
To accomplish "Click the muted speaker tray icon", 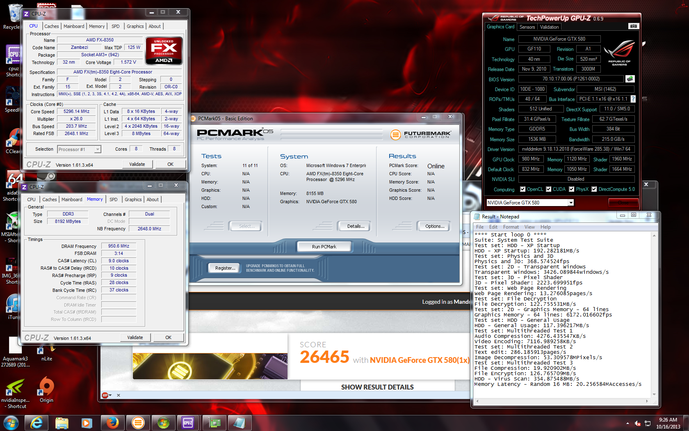I will pos(638,423).
